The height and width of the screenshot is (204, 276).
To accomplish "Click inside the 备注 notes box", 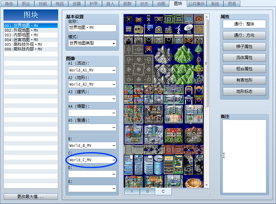I will (x=244, y=156).
